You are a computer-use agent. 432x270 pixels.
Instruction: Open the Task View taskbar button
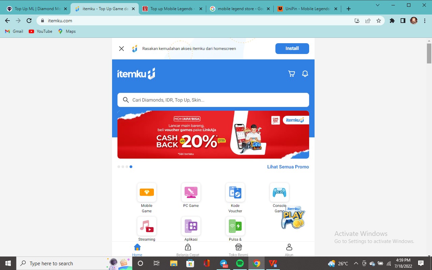click(157, 263)
